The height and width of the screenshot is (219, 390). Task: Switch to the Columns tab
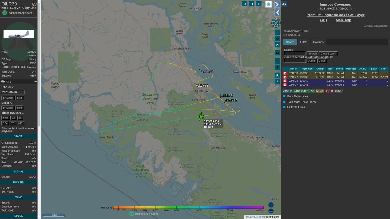[318, 42]
